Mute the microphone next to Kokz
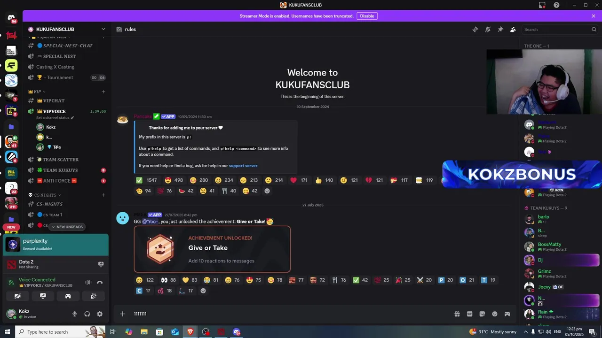The image size is (602, 338). click(x=74, y=314)
